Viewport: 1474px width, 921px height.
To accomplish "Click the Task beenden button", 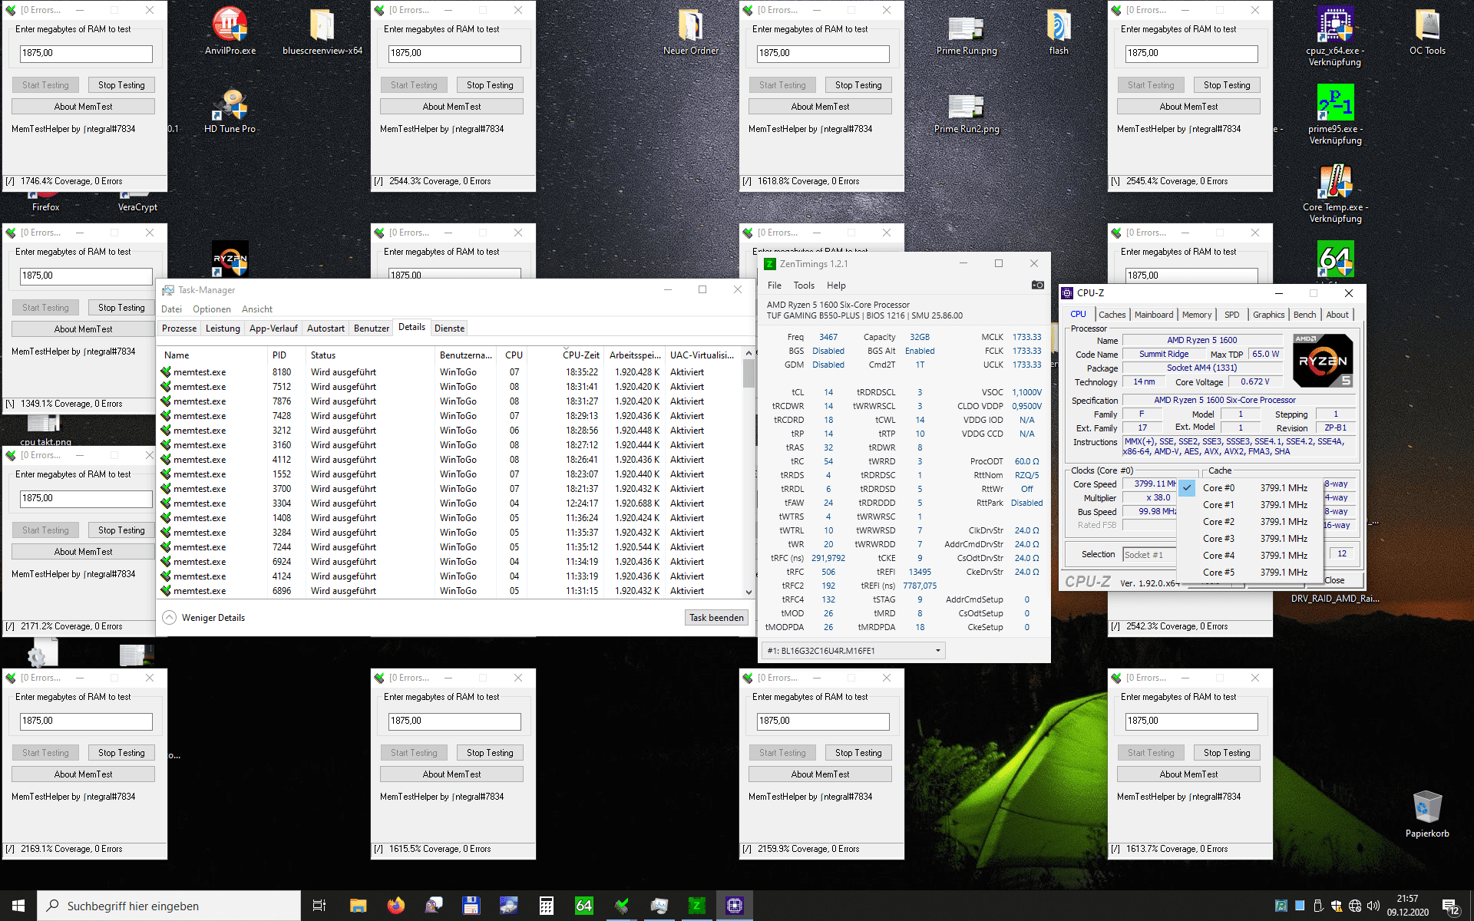I will coord(716,618).
